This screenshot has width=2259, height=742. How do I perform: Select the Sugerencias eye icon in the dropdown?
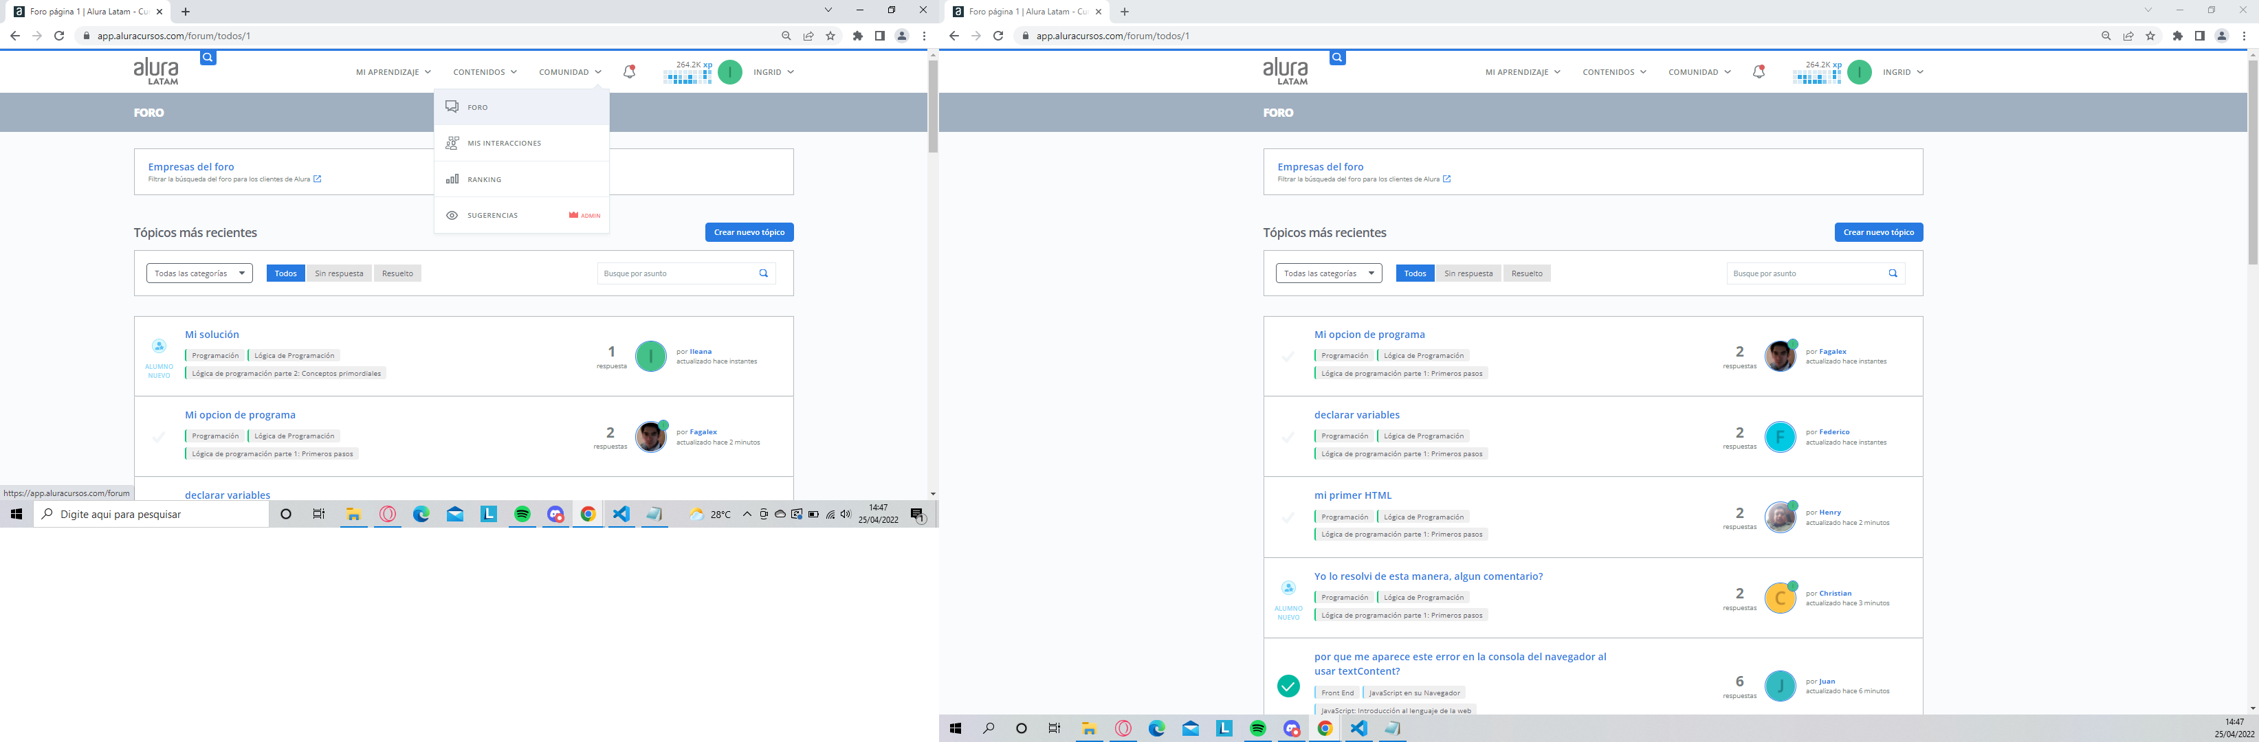pyautogui.click(x=452, y=216)
